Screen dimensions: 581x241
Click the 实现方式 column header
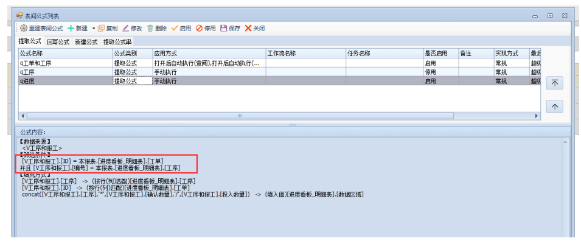pos(511,54)
